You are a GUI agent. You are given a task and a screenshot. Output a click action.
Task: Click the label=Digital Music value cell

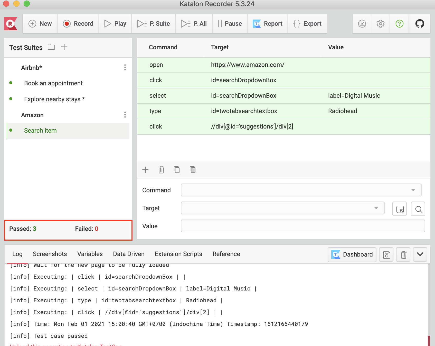(x=354, y=96)
